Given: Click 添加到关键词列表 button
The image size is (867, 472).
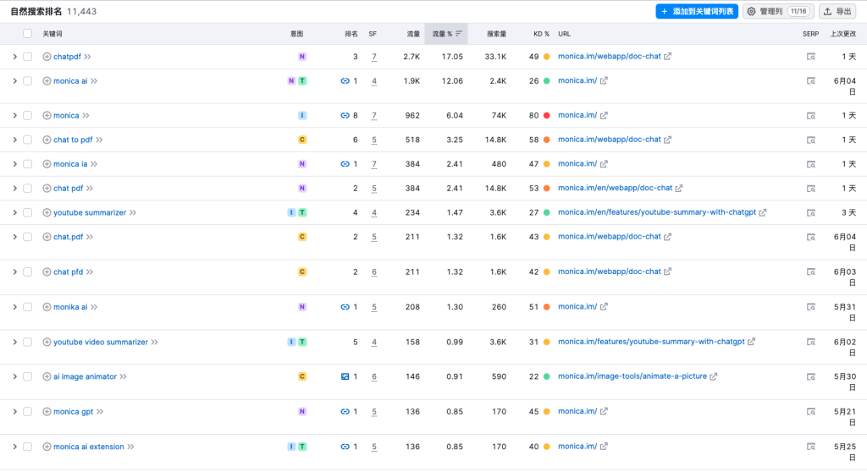Looking at the screenshot, I should click(x=697, y=11).
